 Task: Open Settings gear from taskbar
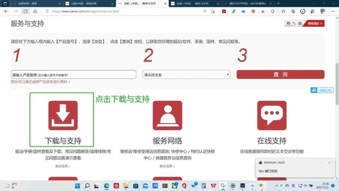click(233, 186)
